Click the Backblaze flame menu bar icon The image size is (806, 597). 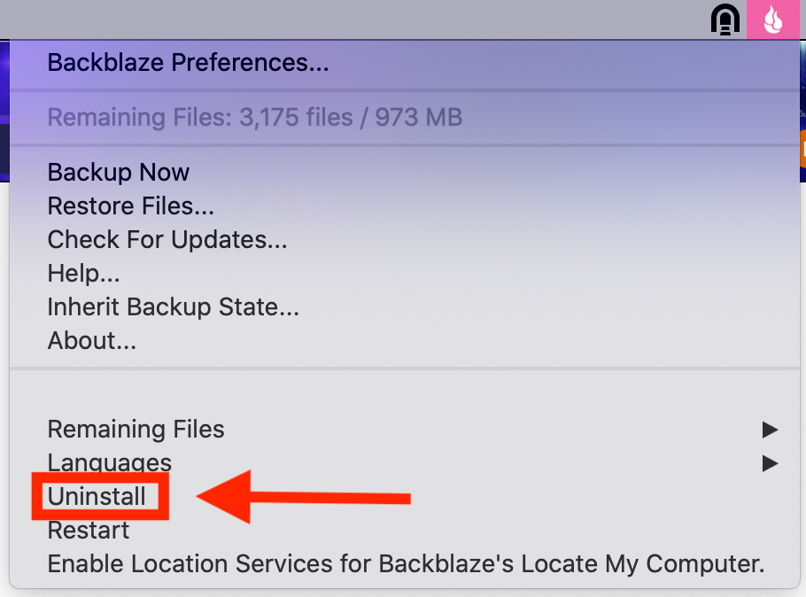point(773,19)
